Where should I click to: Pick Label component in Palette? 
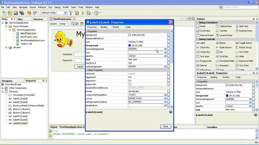(201, 43)
